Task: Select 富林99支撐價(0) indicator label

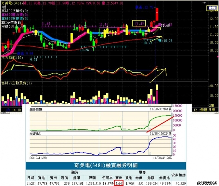Action: coord(15,19)
